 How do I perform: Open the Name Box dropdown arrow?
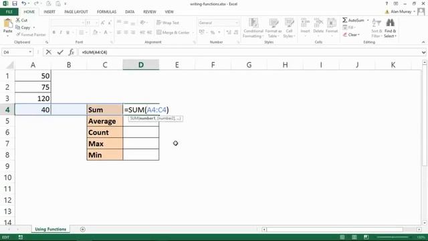coord(30,52)
